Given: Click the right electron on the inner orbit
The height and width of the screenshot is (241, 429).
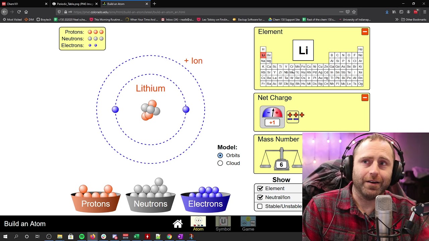Looking at the screenshot, I should click(x=186, y=109).
